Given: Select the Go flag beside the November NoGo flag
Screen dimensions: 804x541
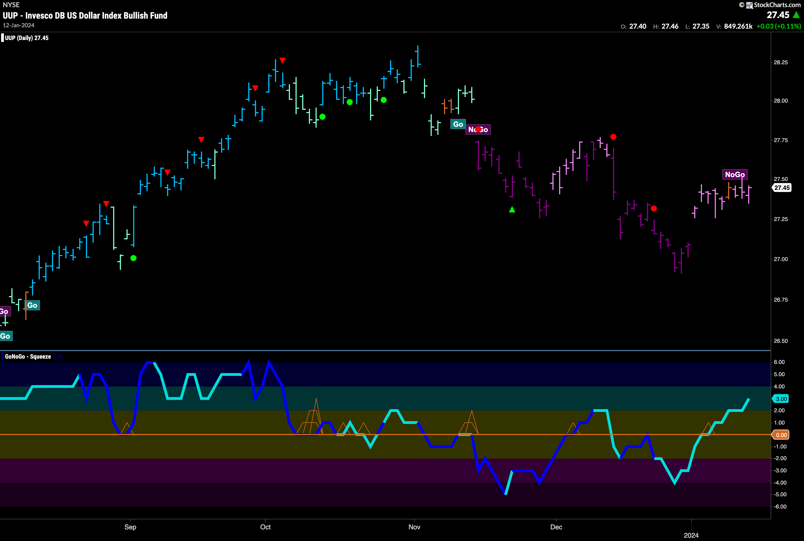Looking at the screenshot, I should pos(458,124).
